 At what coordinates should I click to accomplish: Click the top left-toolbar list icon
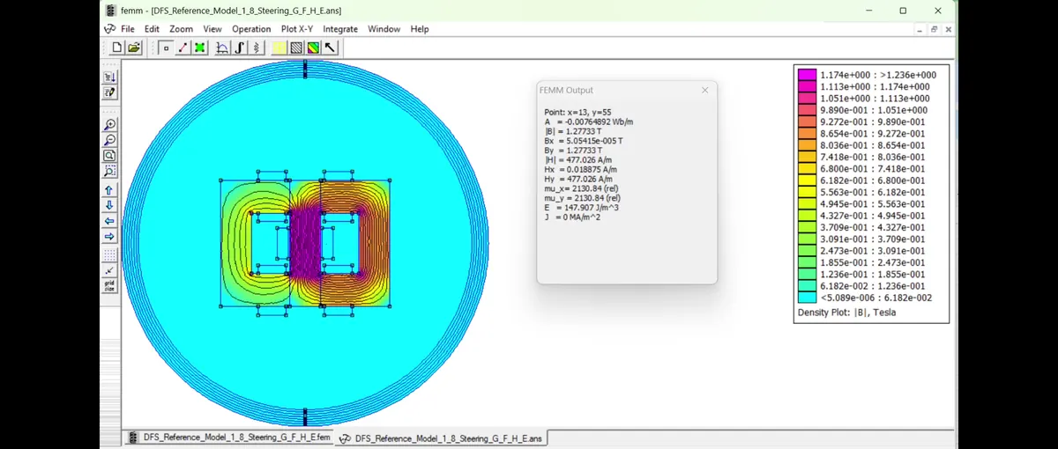coord(110,77)
